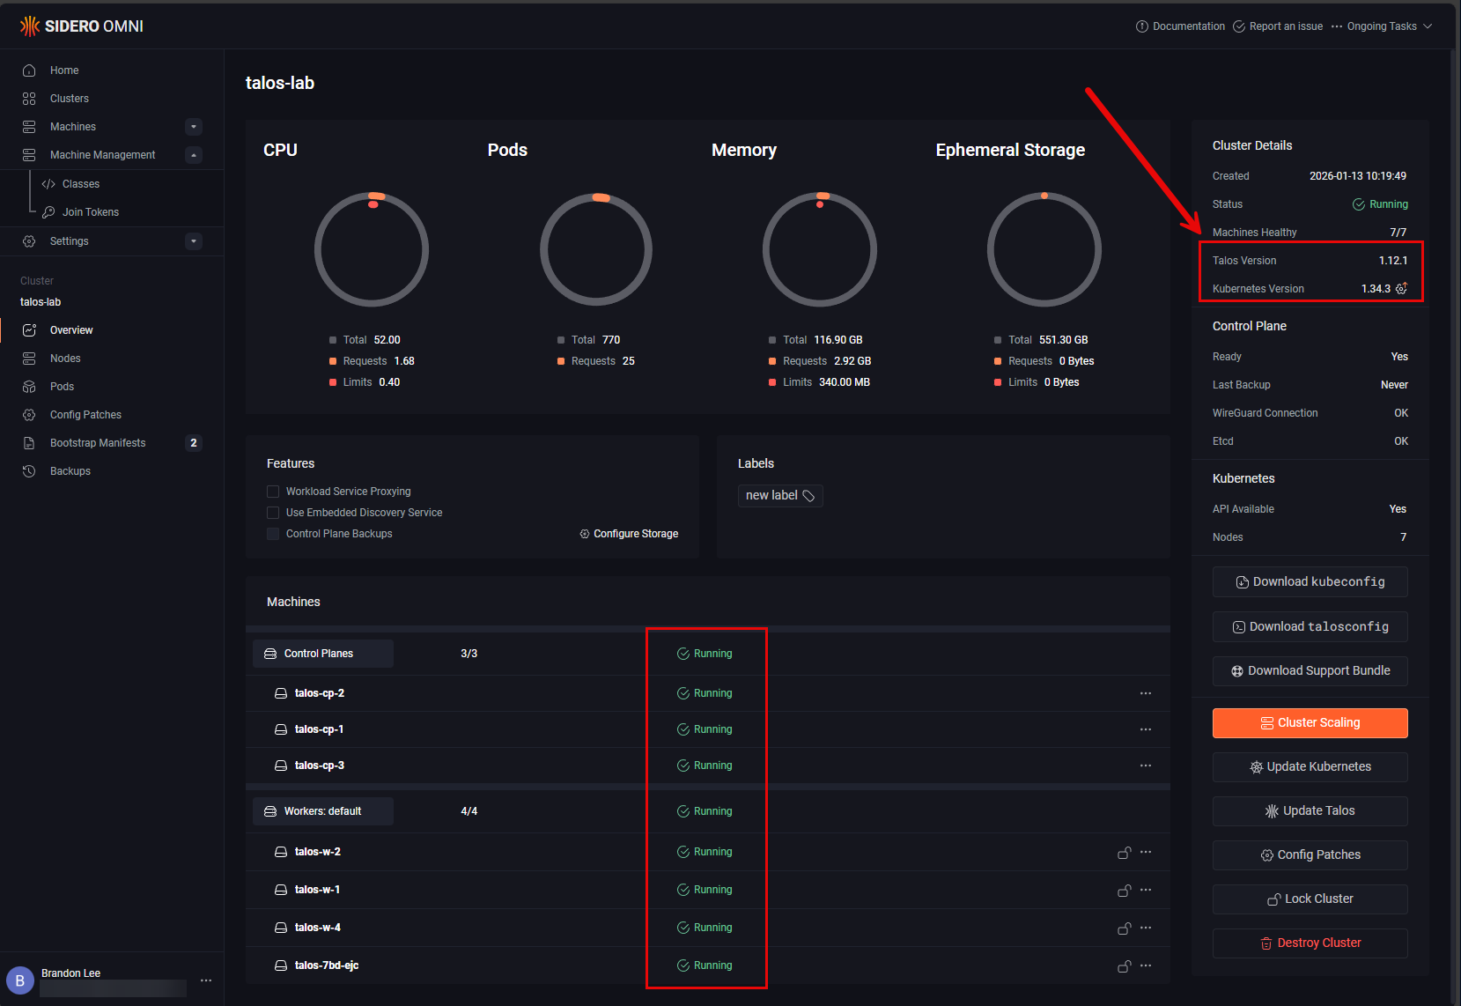Toggle Use Embedded Discovery Service checkbox
The width and height of the screenshot is (1461, 1006).
point(273,513)
